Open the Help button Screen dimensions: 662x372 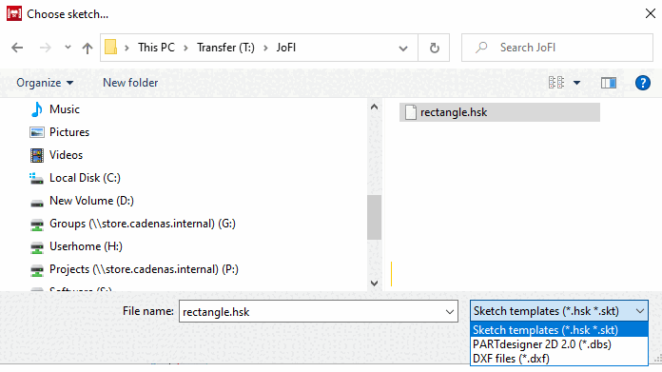pyautogui.click(x=643, y=83)
